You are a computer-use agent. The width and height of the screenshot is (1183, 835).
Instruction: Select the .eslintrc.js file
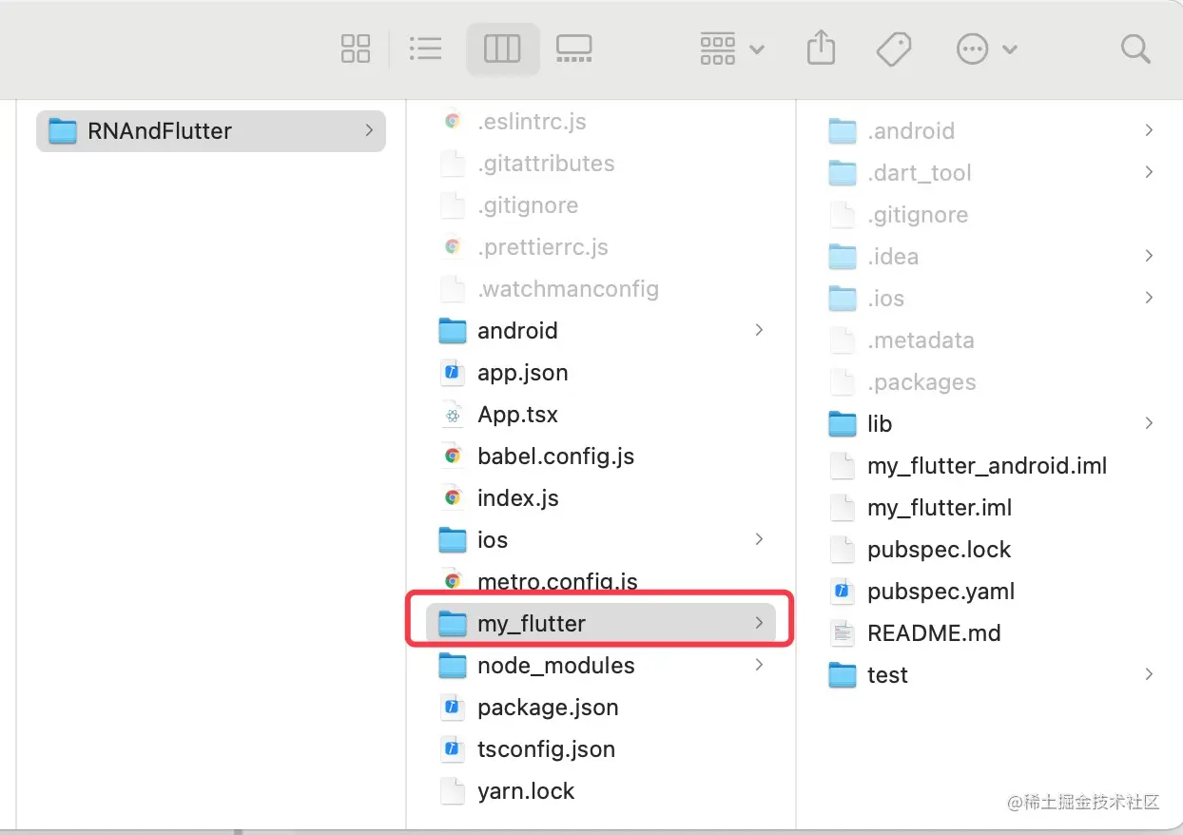[532, 122]
